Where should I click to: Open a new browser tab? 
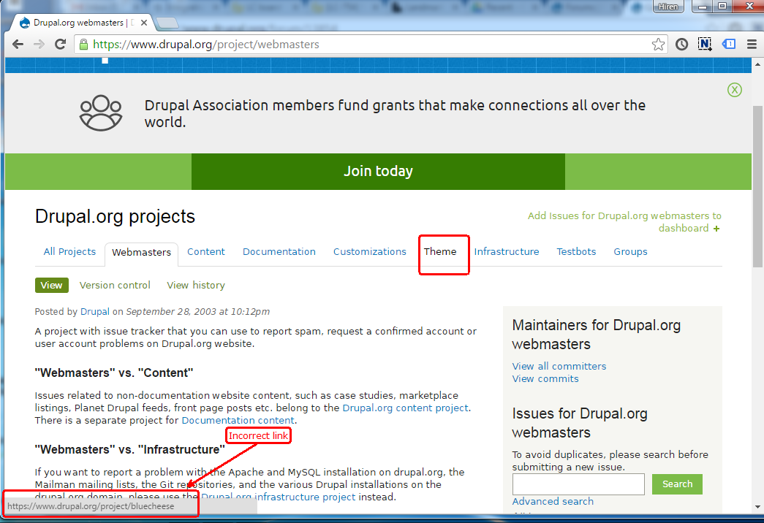pos(167,23)
